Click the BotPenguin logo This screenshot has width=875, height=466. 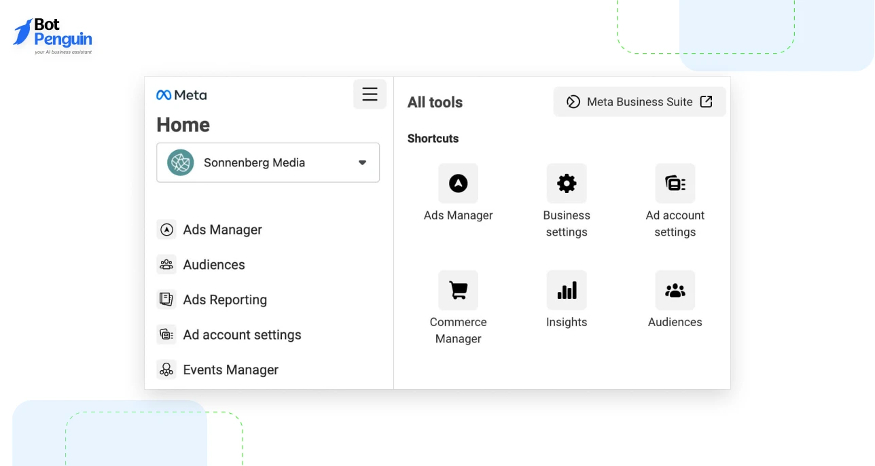(x=52, y=34)
